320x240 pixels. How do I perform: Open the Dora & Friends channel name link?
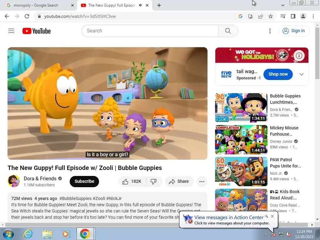coord(40,178)
